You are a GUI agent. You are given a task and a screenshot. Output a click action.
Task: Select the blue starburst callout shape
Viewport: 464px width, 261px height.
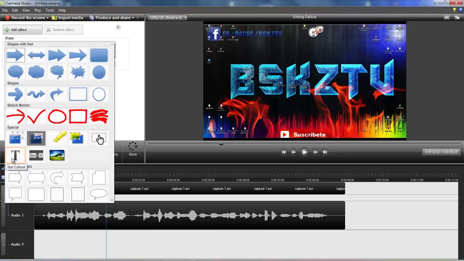(x=78, y=72)
